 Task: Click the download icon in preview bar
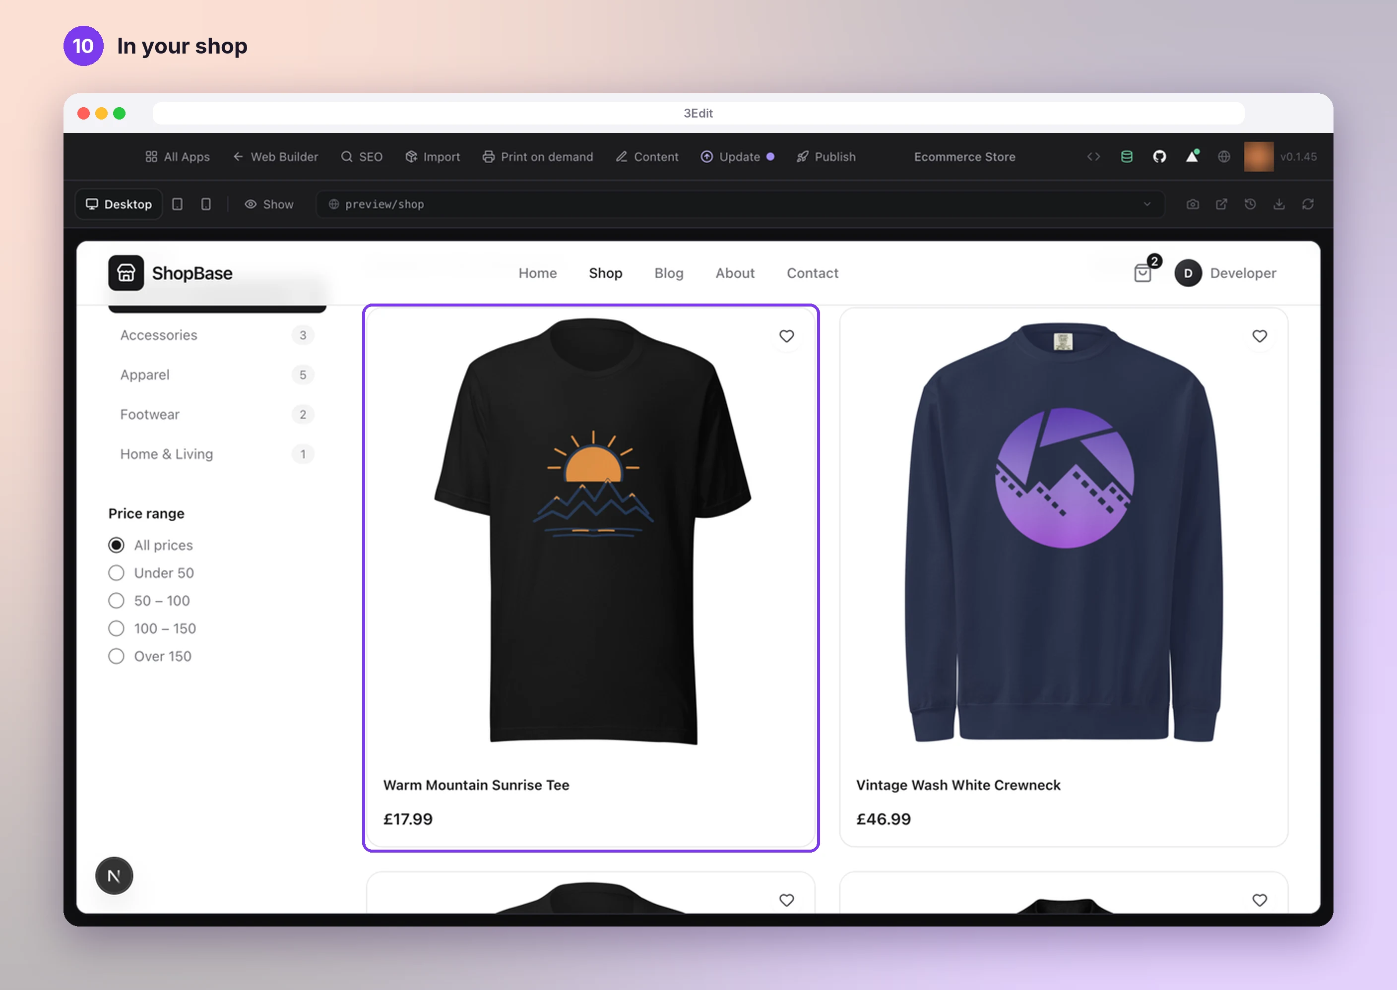pyautogui.click(x=1279, y=204)
